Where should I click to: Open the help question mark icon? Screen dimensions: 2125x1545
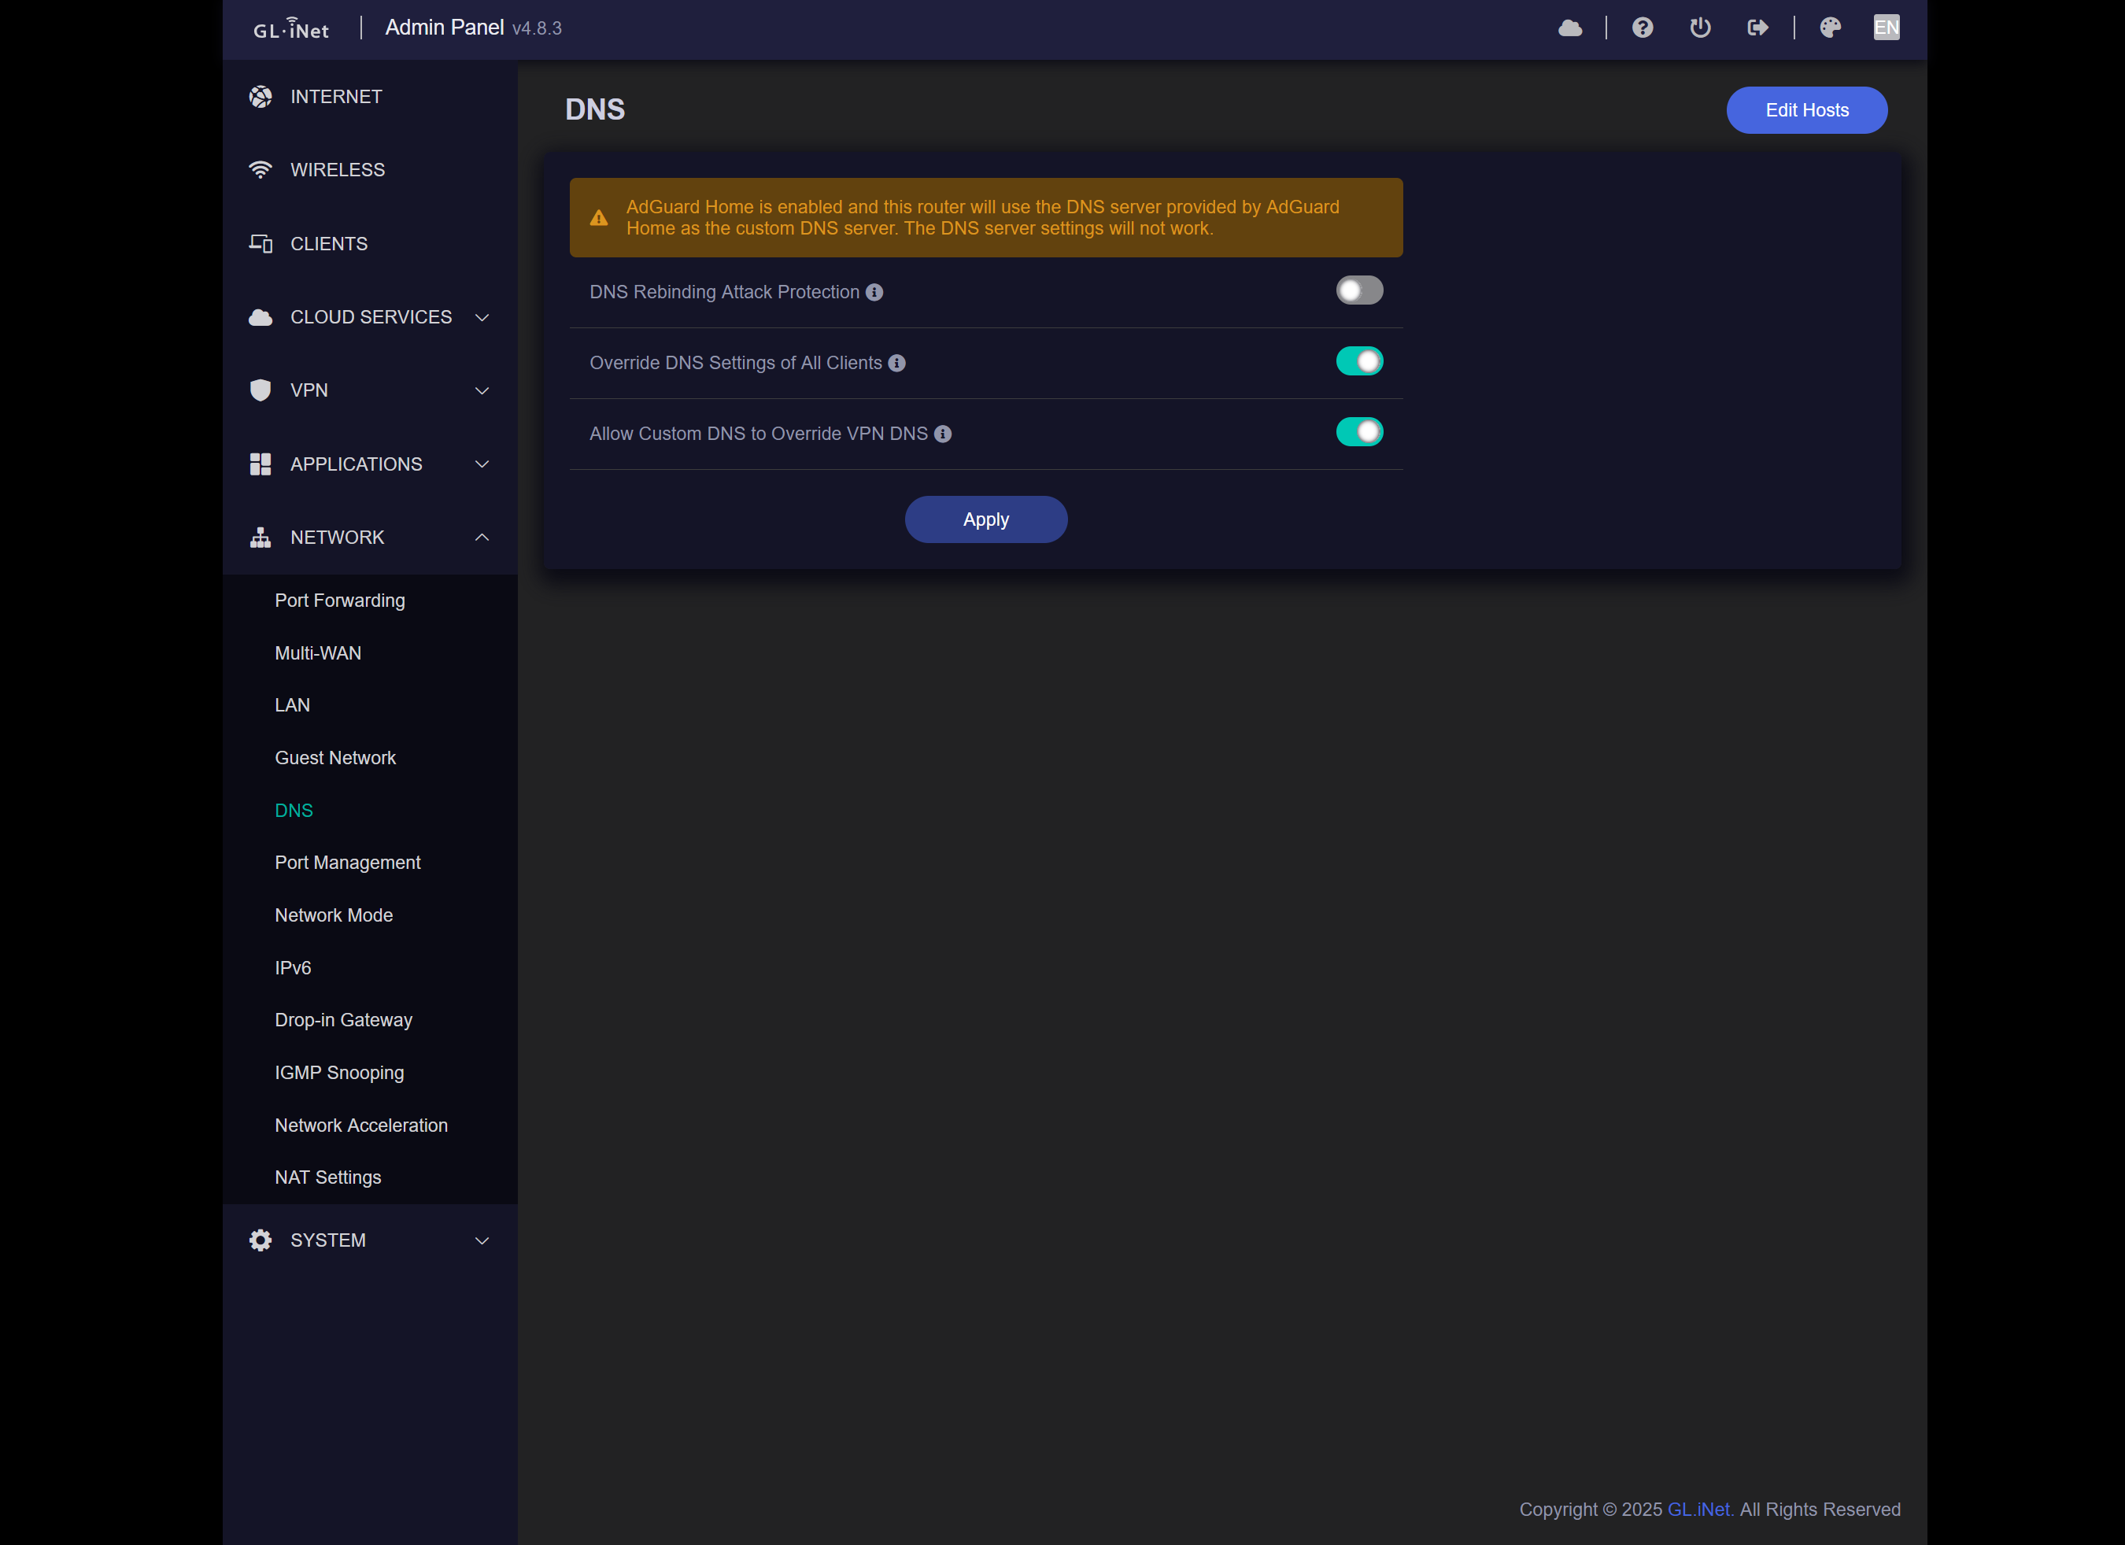1642,28
